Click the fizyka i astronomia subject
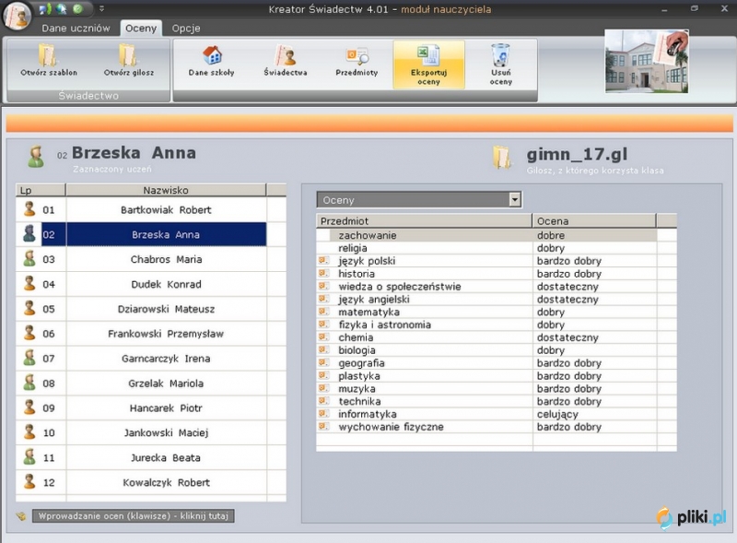This screenshot has width=737, height=543. (384, 325)
